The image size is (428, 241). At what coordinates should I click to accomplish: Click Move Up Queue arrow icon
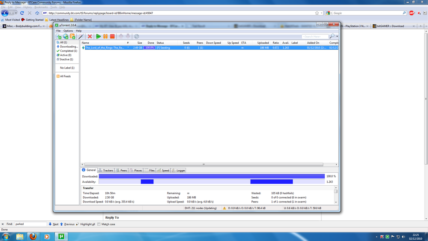click(x=121, y=36)
